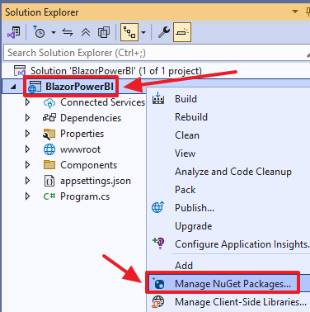Expand Connected Services node
310x312 pixels.
pyautogui.click(x=27, y=102)
